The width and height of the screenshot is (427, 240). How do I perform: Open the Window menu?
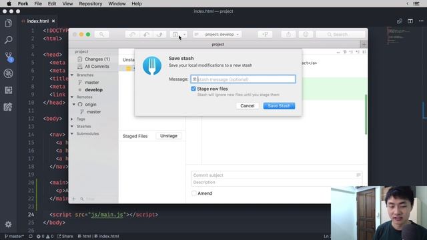point(117,3)
